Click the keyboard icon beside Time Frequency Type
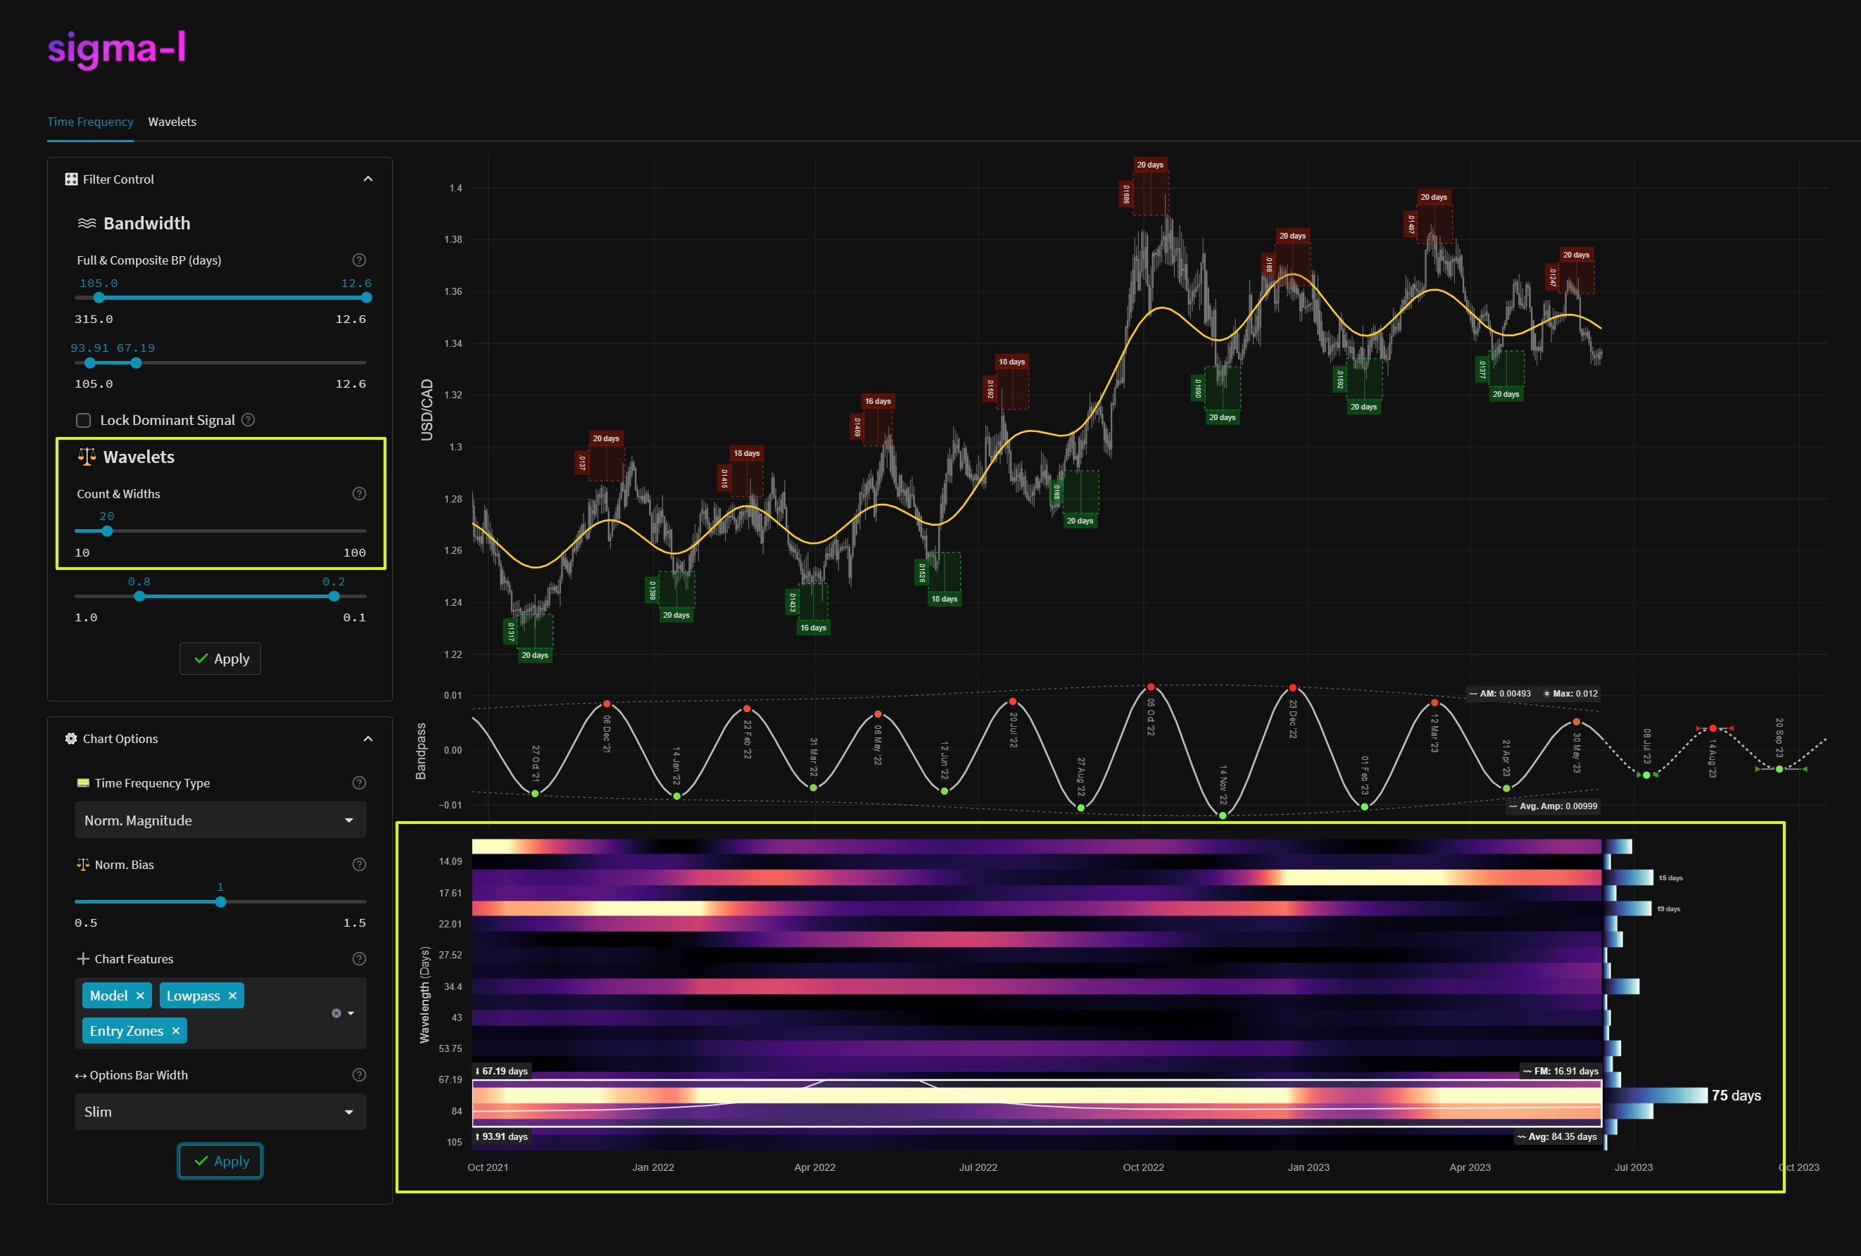The image size is (1861, 1256). click(82, 782)
